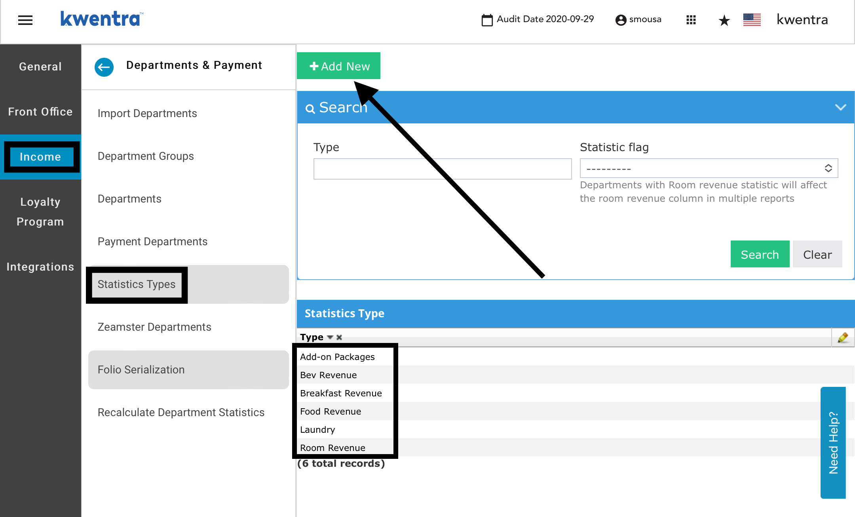Image resolution: width=855 pixels, height=517 pixels.
Task: Select the Breakfast Revenue row
Action: point(576,393)
